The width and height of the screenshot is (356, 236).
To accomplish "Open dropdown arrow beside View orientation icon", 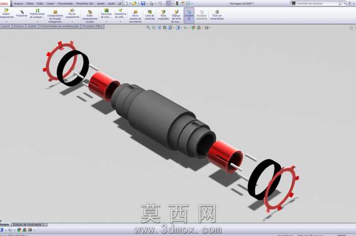I will point(173,28).
